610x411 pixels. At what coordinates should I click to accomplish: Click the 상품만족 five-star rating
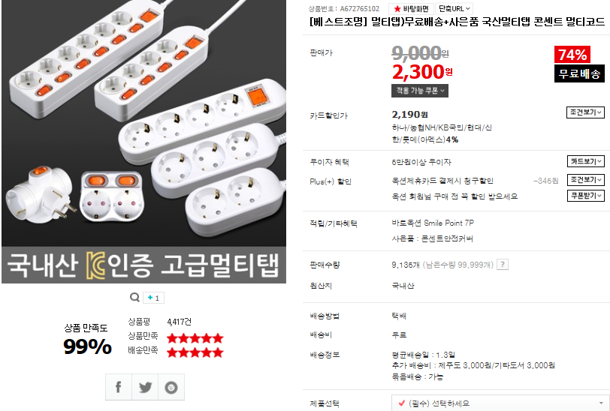click(195, 338)
